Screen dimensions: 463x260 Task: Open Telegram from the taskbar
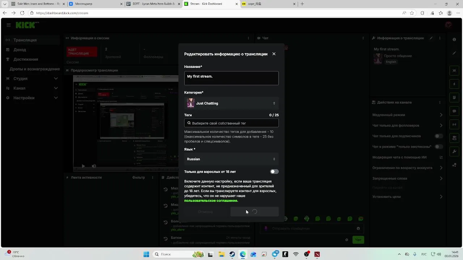pyautogui.click(x=275, y=254)
